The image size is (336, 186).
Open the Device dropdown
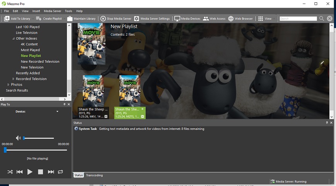57,112
